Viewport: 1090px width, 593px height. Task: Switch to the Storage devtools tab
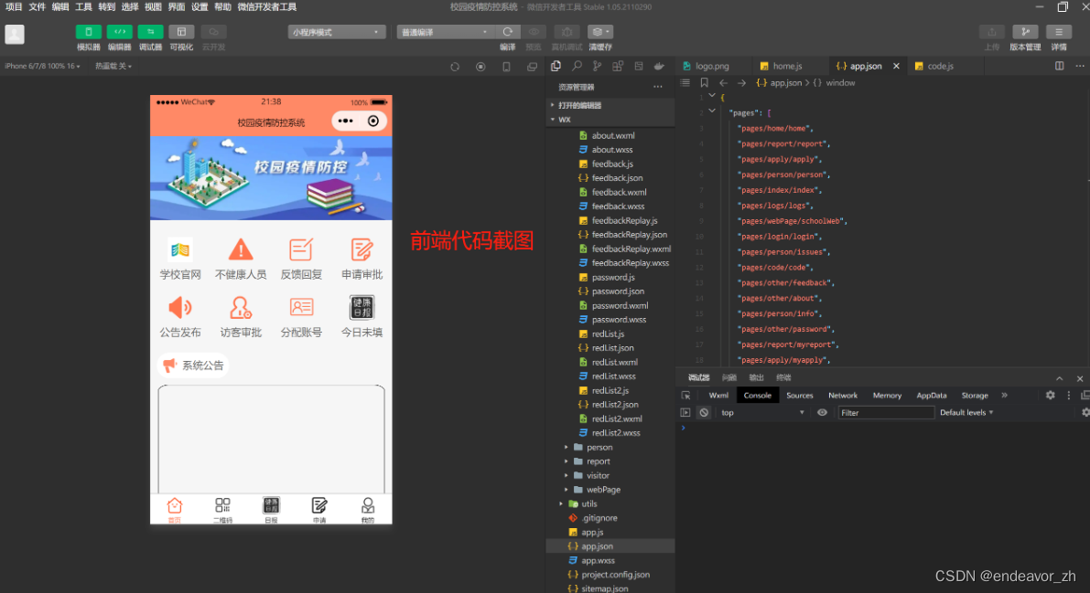point(975,395)
